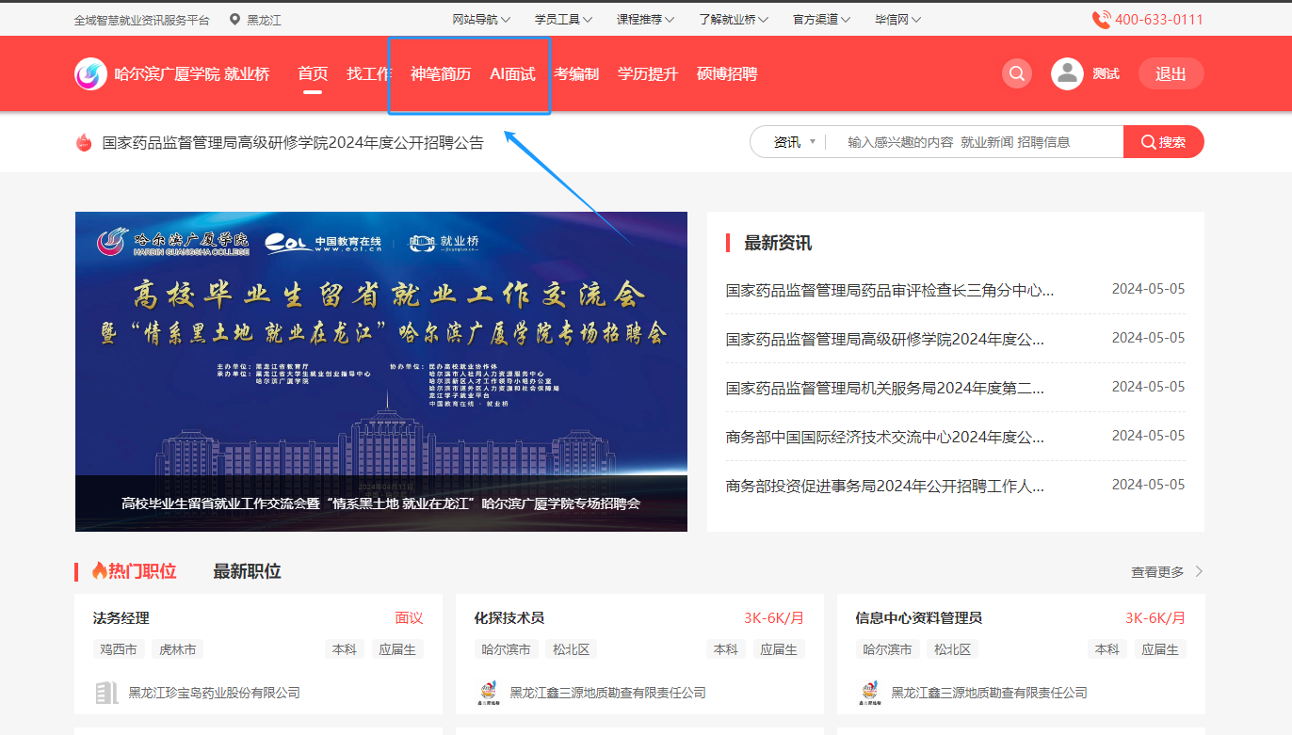The height and width of the screenshot is (735, 1292).
Task: Click the round search icon in red header
Action: click(1017, 73)
